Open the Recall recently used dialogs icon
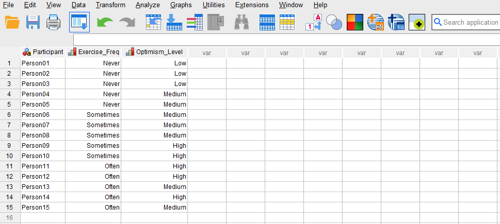Screen dimensions: 500x224 [79, 22]
